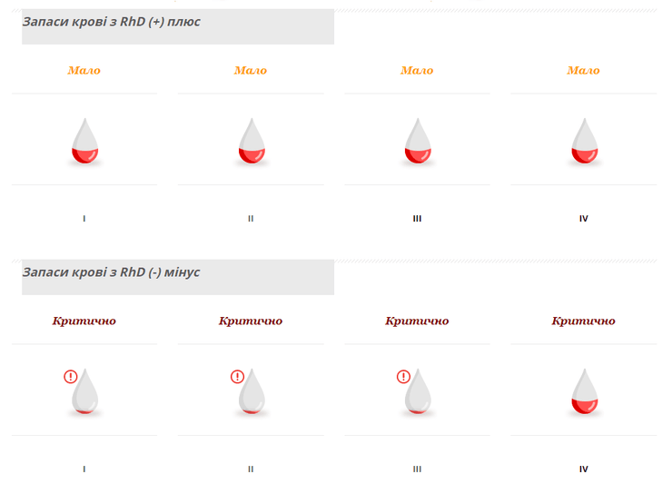
Task: Click the RhD minus group I blood drop
Action: (84, 392)
